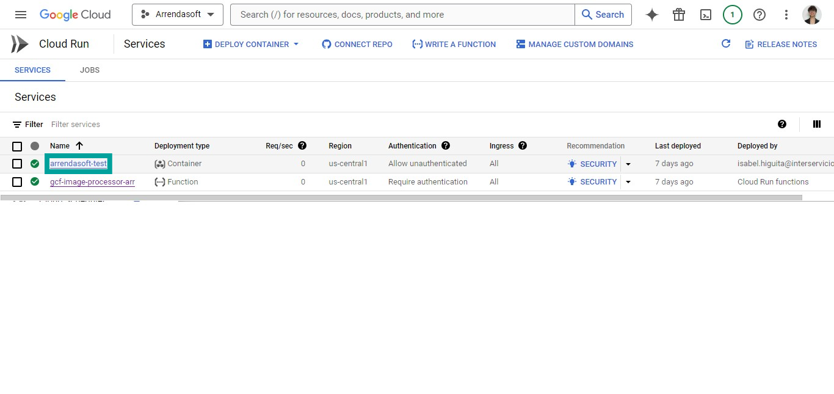Tick the select-all services checkbox
Image resolution: width=834 pixels, height=394 pixels.
[17, 146]
